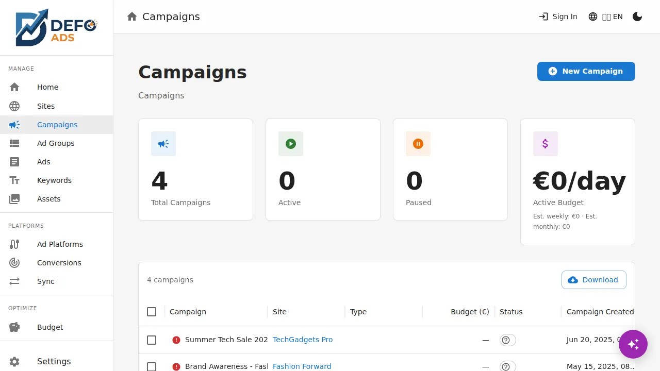Click the Campaigns breadcrumb text in header
Screen dimensions: 660x371
point(171,16)
